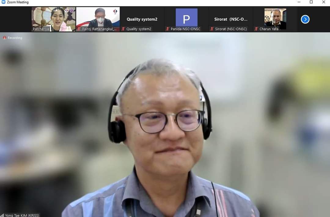330x217 pixels.
Task: Click muted mic icon beside Panida NSC-ONSC
Action: point(167,29)
